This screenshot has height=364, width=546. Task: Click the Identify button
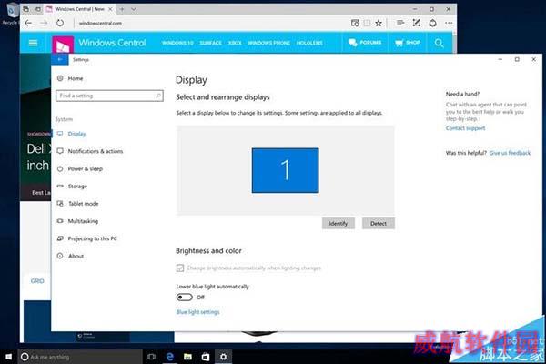click(x=339, y=224)
